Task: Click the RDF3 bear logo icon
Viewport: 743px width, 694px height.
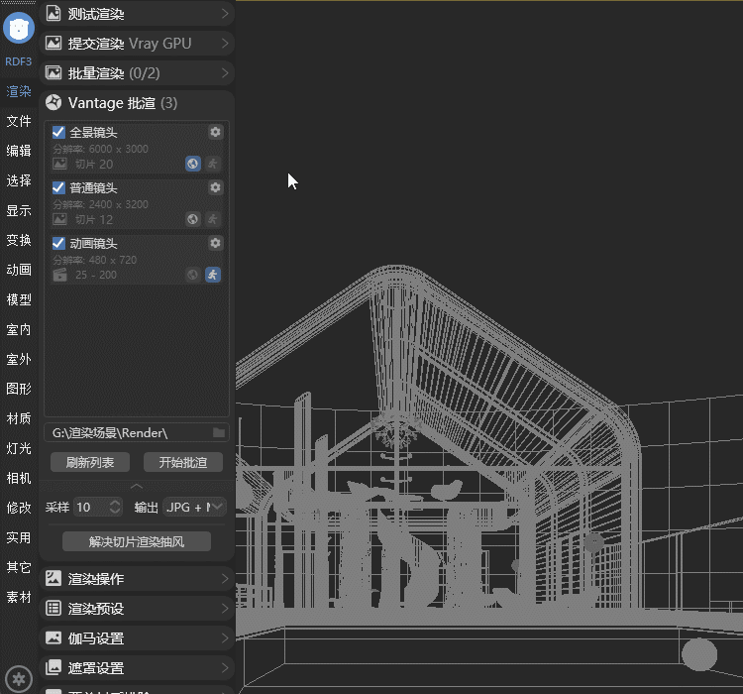Action: (x=19, y=28)
